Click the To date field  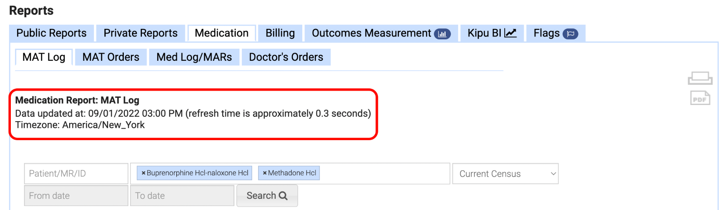pyautogui.click(x=182, y=196)
